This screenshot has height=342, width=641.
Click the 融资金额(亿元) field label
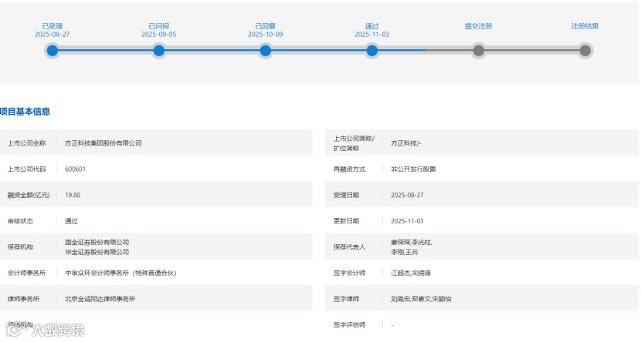pyautogui.click(x=29, y=195)
